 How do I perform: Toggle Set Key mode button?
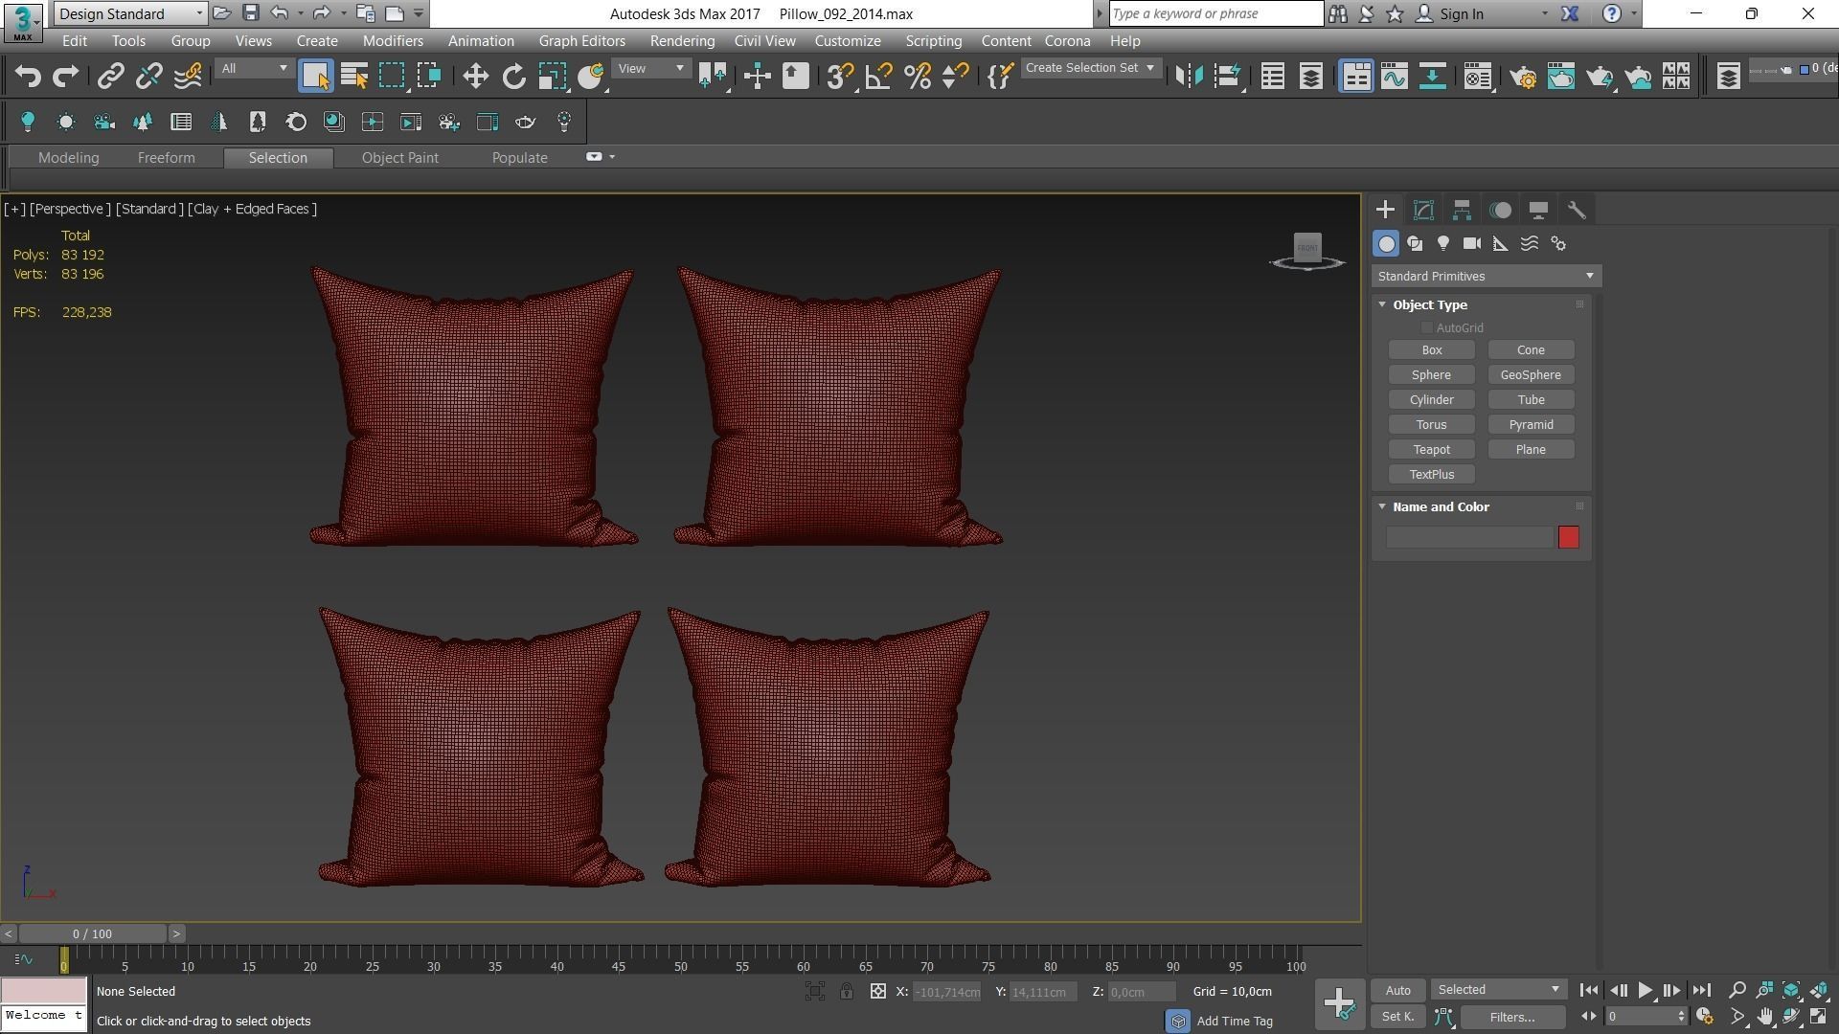pyautogui.click(x=1397, y=1017)
